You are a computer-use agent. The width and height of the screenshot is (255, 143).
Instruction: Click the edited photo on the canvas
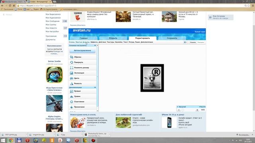click(152, 78)
